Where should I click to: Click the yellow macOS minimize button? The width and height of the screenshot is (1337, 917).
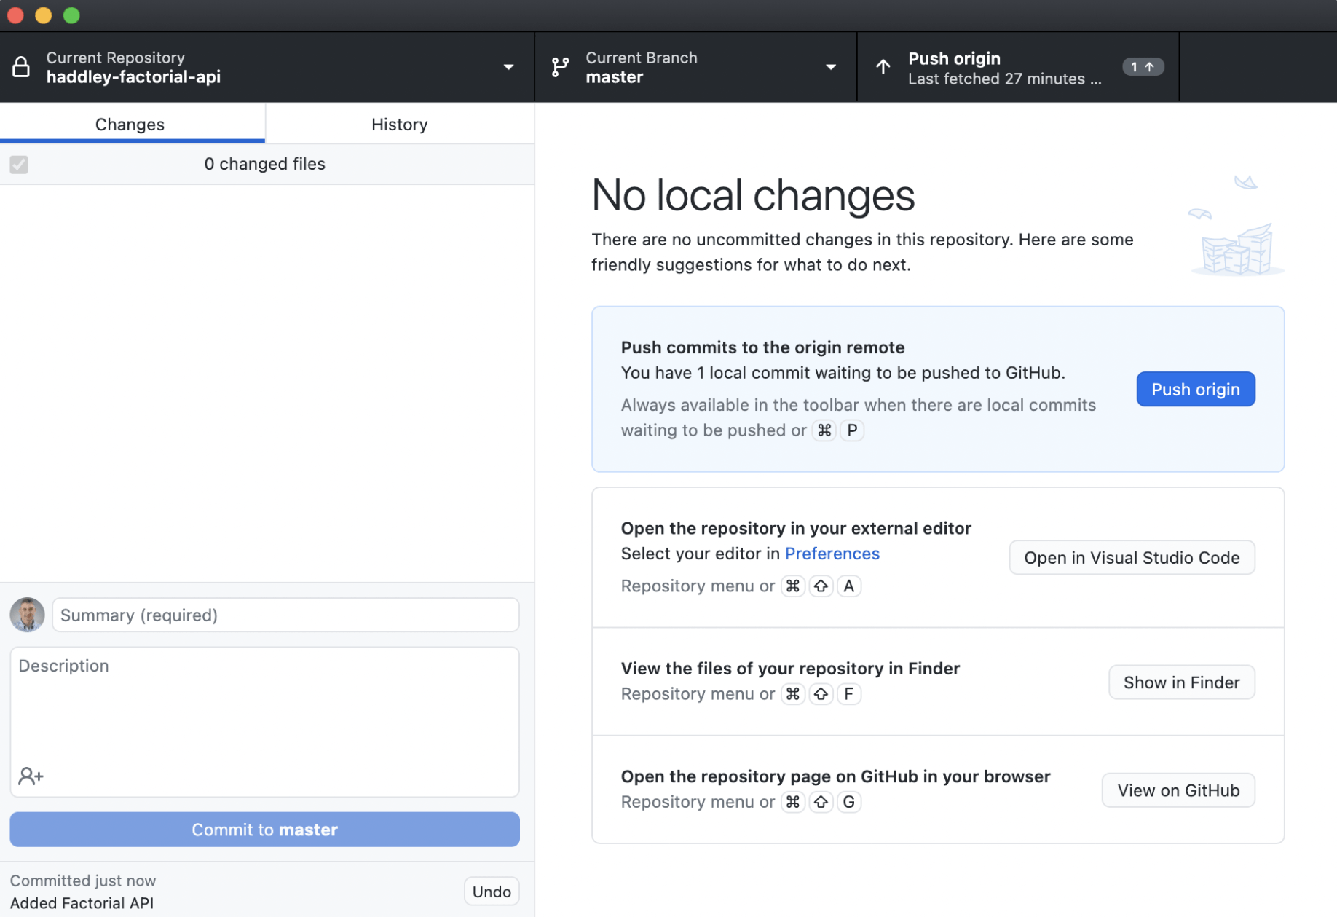click(44, 15)
